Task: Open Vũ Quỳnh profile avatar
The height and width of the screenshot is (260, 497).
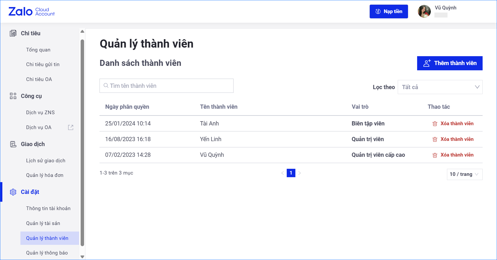Action: point(424,11)
